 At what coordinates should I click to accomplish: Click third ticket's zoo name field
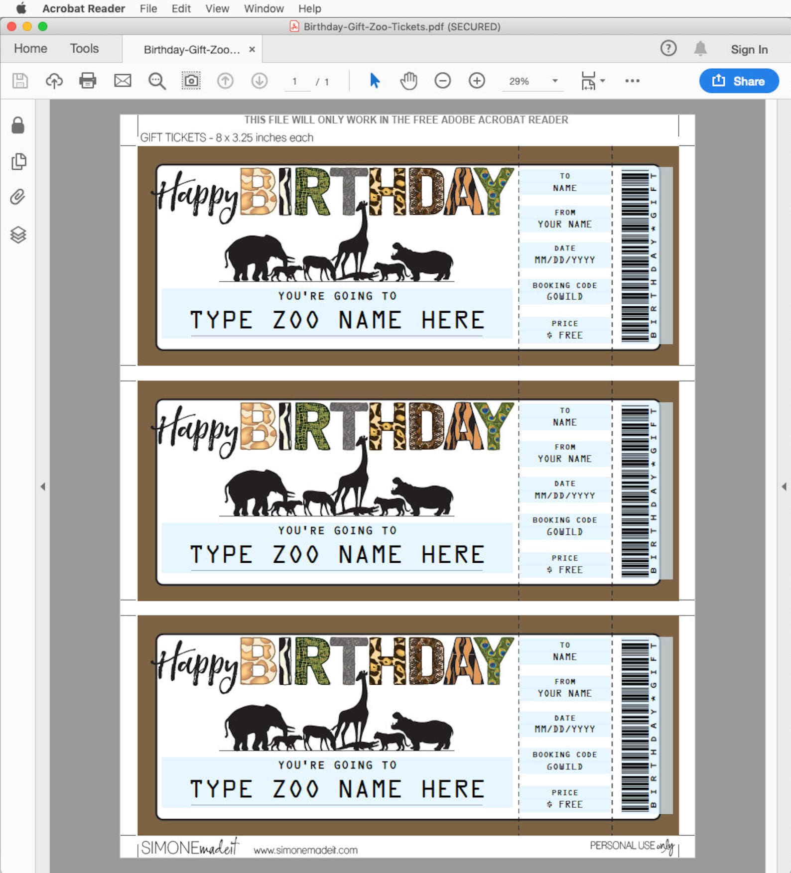337,789
